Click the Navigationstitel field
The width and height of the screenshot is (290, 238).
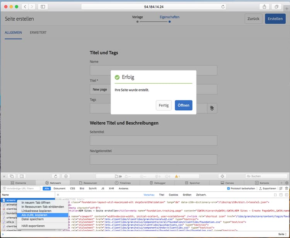pos(154,160)
